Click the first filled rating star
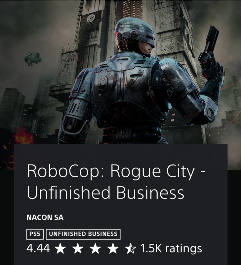The image size is (241, 265). (60, 249)
